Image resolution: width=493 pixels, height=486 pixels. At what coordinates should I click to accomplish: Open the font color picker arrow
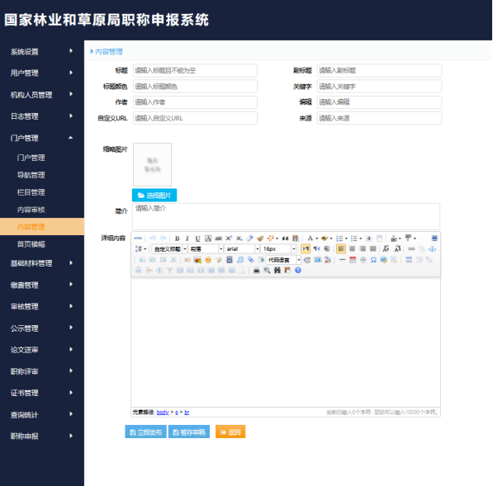click(x=316, y=238)
